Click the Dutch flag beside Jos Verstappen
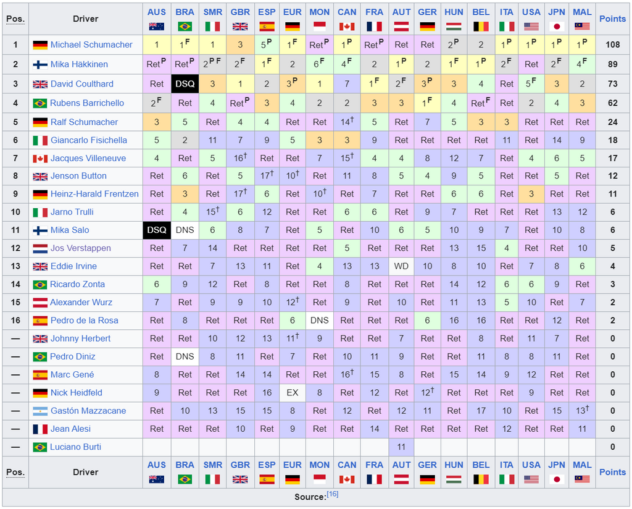This screenshot has height=509, width=632. coord(40,248)
